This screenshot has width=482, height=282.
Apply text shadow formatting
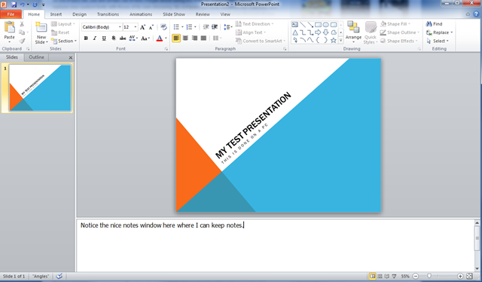coord(114,38)
